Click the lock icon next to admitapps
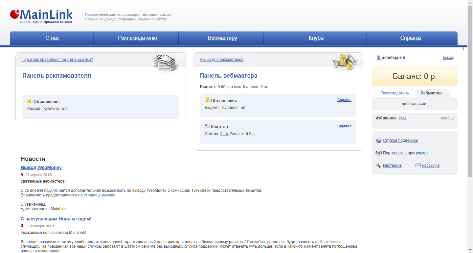 click(404, 58)
